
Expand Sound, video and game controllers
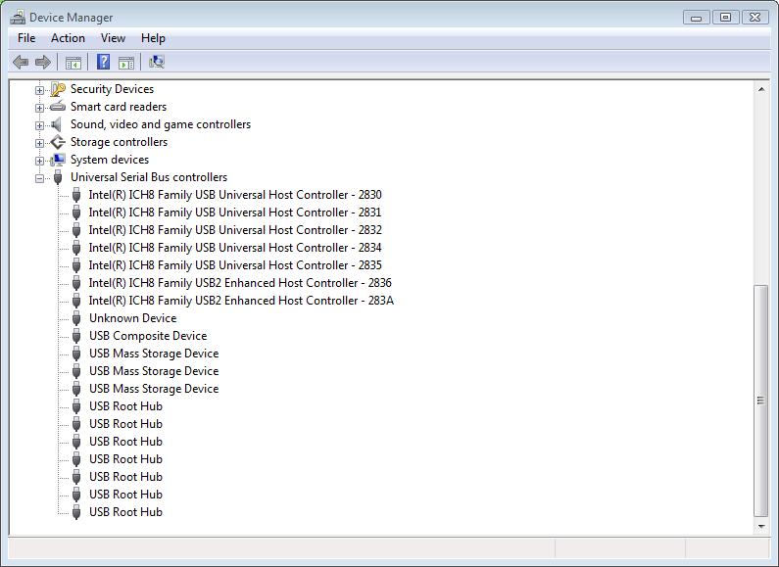39,125
